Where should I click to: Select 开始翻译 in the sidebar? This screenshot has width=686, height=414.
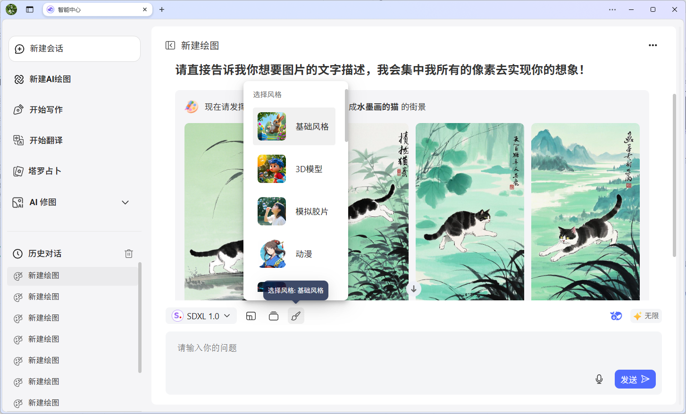pyautogui.click(x=46, y=141)
